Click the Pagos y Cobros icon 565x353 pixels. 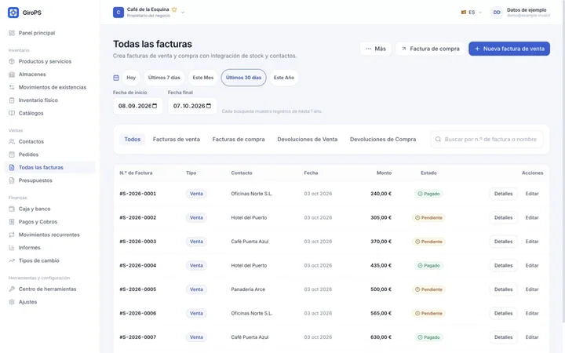pos(12,222)
